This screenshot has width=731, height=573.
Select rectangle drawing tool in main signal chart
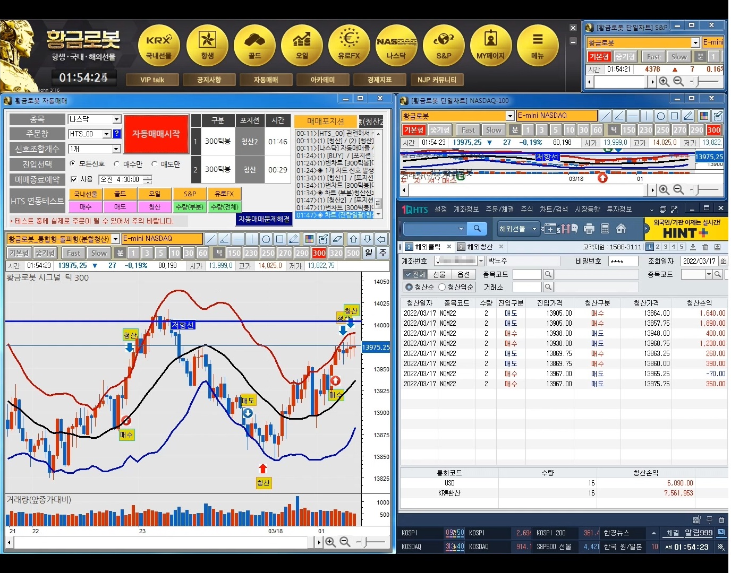[x=280, y=239]
